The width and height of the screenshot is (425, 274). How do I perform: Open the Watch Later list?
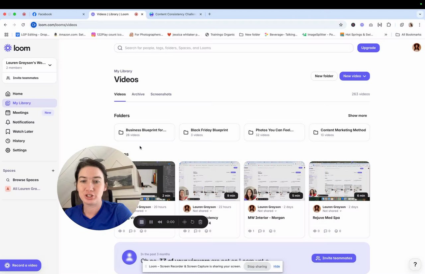pyautogui.click(x=23, y=132)
